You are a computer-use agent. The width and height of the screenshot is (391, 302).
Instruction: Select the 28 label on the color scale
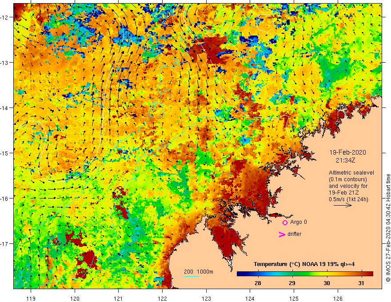(x=258, y=283)
